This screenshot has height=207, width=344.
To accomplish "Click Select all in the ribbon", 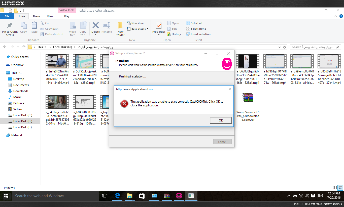I will [x=194, y=23].
